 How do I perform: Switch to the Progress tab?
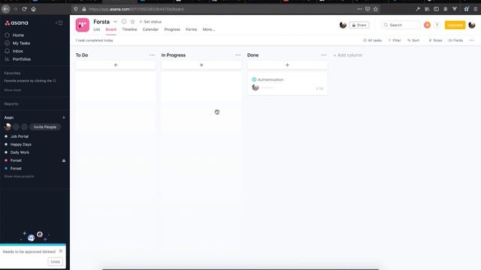click(172, 29)
